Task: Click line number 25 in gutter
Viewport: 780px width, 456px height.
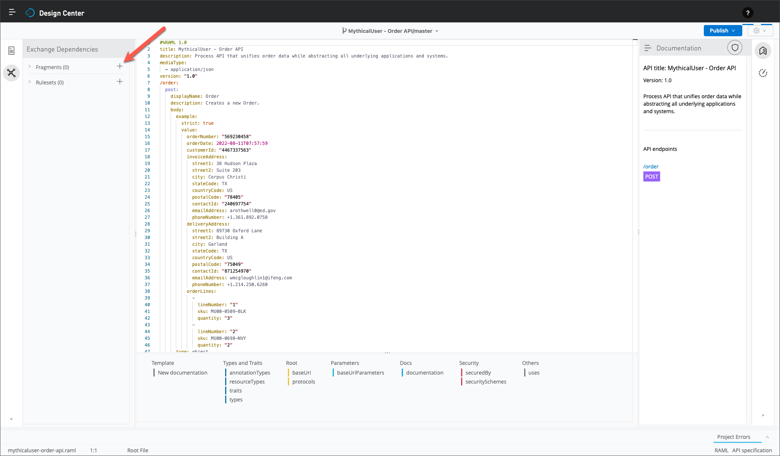Action: pyautogui.click(x=147, y=204)
